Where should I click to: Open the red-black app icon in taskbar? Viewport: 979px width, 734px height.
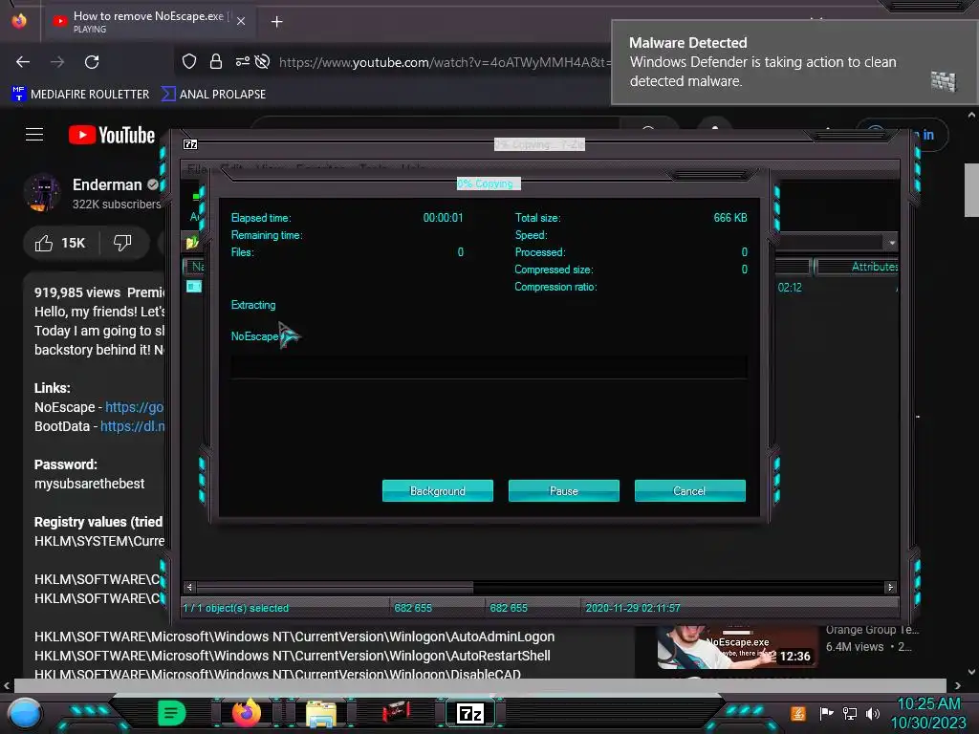point(396,711)
